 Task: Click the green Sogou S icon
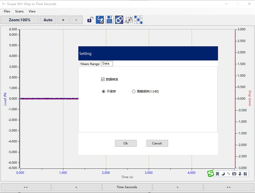point(210,174)
